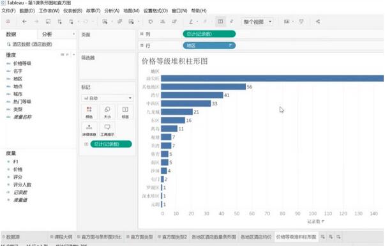Open the 整个视图 fit dropdown
The height and width of the screenshot is (246, 385).
257,22
